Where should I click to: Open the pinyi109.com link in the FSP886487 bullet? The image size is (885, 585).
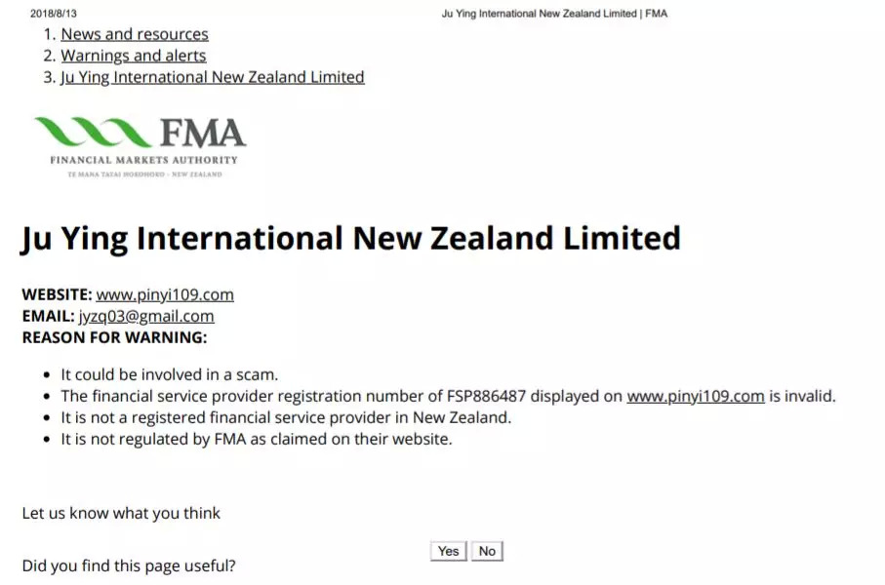[695, 396]
